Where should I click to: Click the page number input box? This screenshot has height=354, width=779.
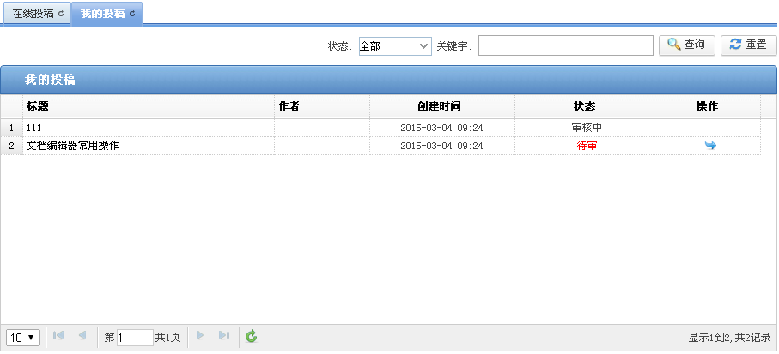134,338
